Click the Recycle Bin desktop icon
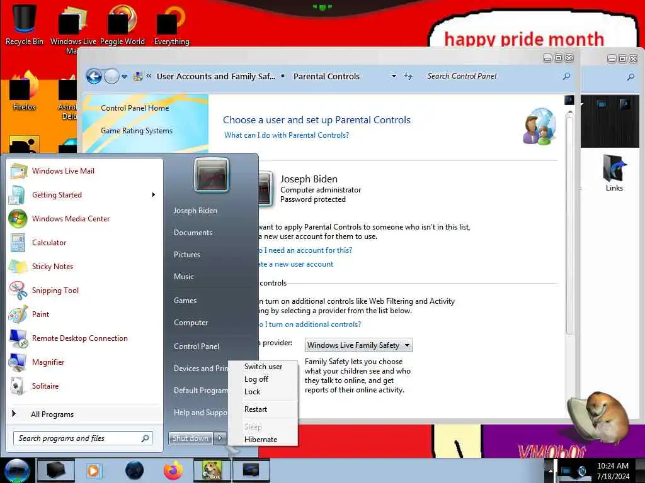The width and height of the screenshot is (645, 483). click(25, 24)
